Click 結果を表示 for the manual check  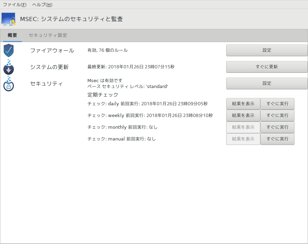243,139
